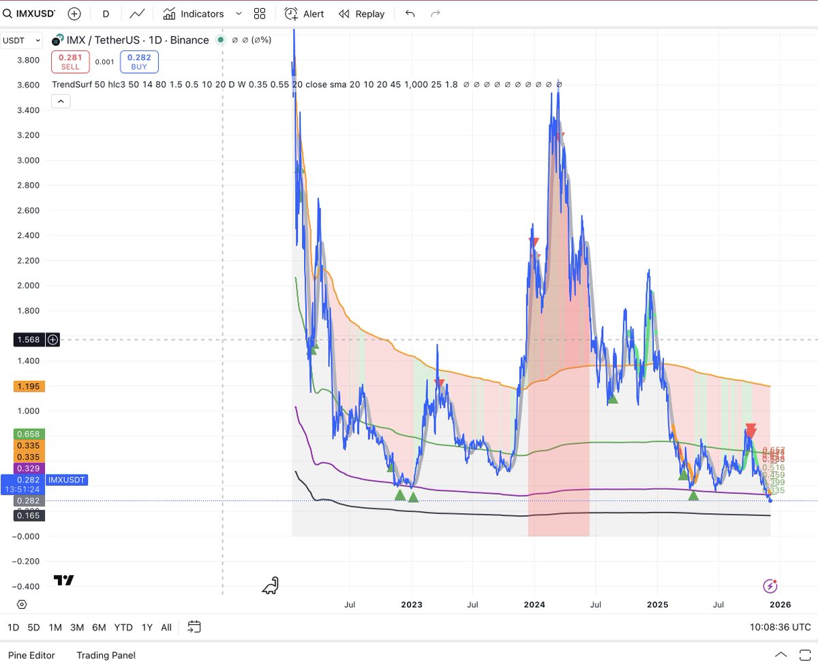Click the 0.281 SELL button
Image resolution: width=818 pixels, height=668 pixels.
point(70,61)
